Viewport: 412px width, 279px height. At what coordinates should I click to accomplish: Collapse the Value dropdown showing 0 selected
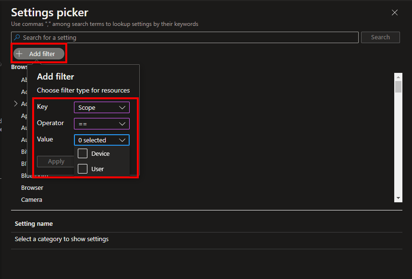tap(101, 140)
